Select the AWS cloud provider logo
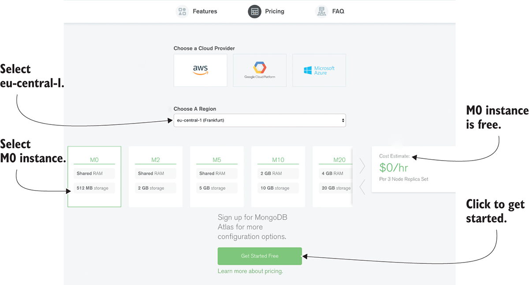 coord(201,70)
